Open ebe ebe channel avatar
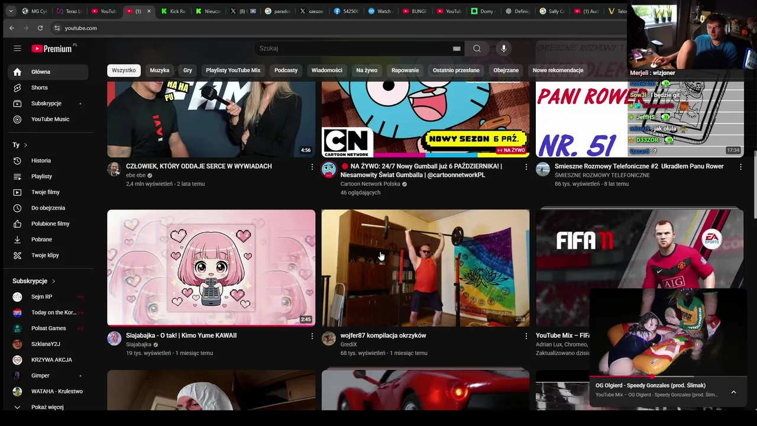This screenshot has width=757, height=426. (114, 170)
